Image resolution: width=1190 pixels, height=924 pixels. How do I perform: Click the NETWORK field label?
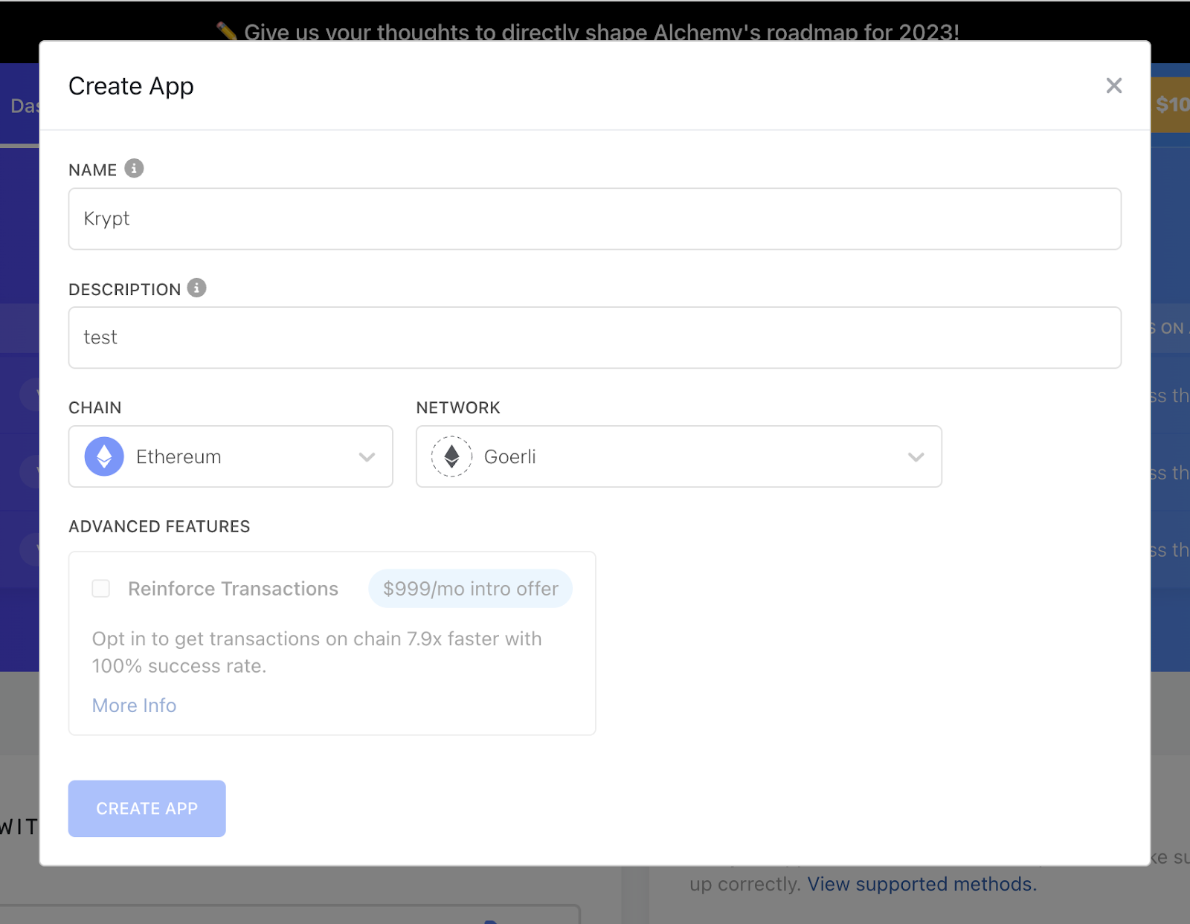point(458,407)
